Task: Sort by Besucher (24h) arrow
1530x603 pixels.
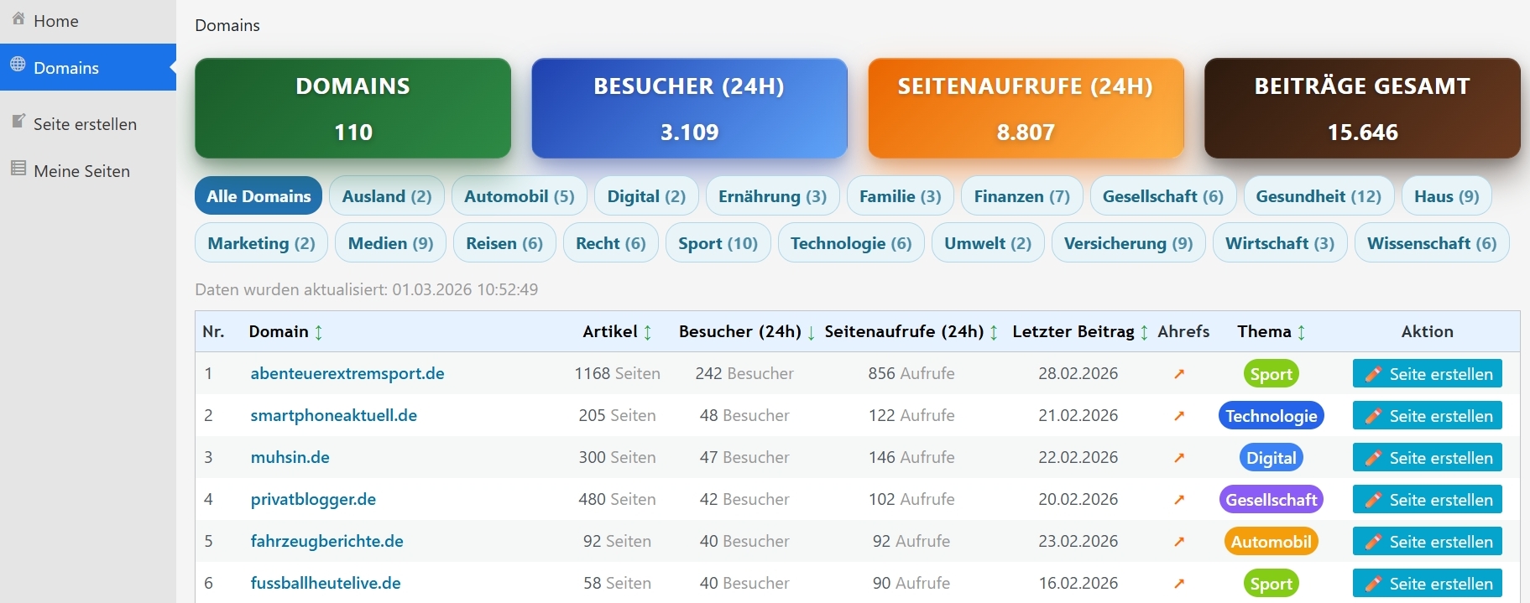Action: point(812,332)
